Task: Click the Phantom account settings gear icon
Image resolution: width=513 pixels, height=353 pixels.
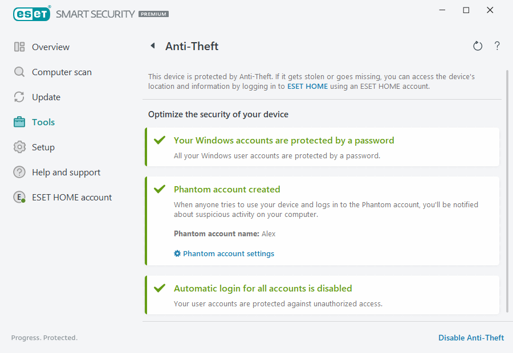Action: tap(177, 253)
